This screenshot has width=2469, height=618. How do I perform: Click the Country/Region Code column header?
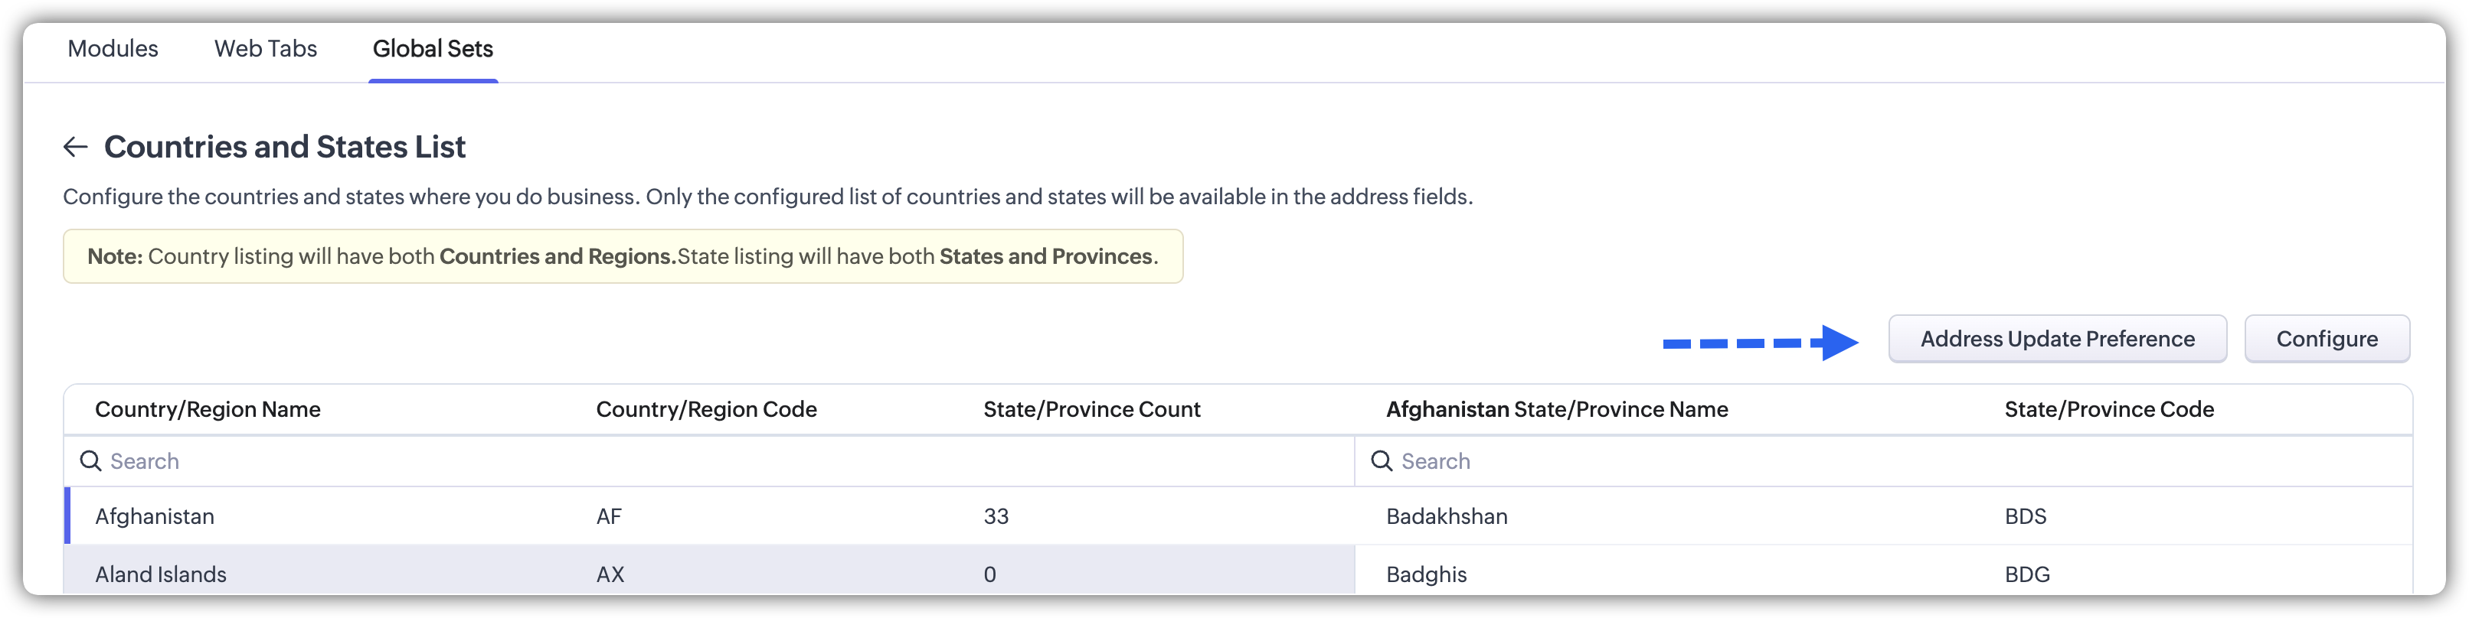[x=706, y=409]
